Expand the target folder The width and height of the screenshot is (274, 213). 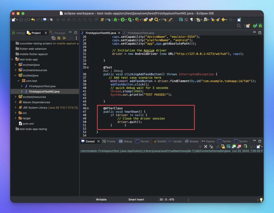point(16,118)
